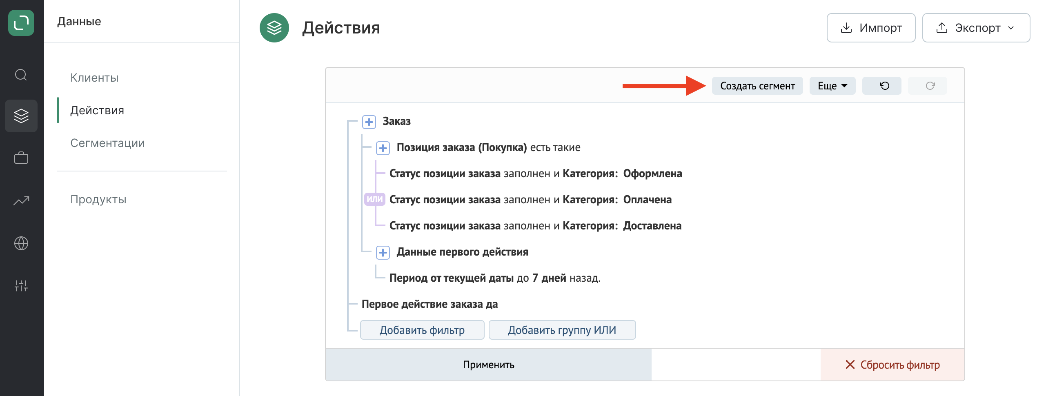Click the ИЛИ operator badge

click(374, 199)
